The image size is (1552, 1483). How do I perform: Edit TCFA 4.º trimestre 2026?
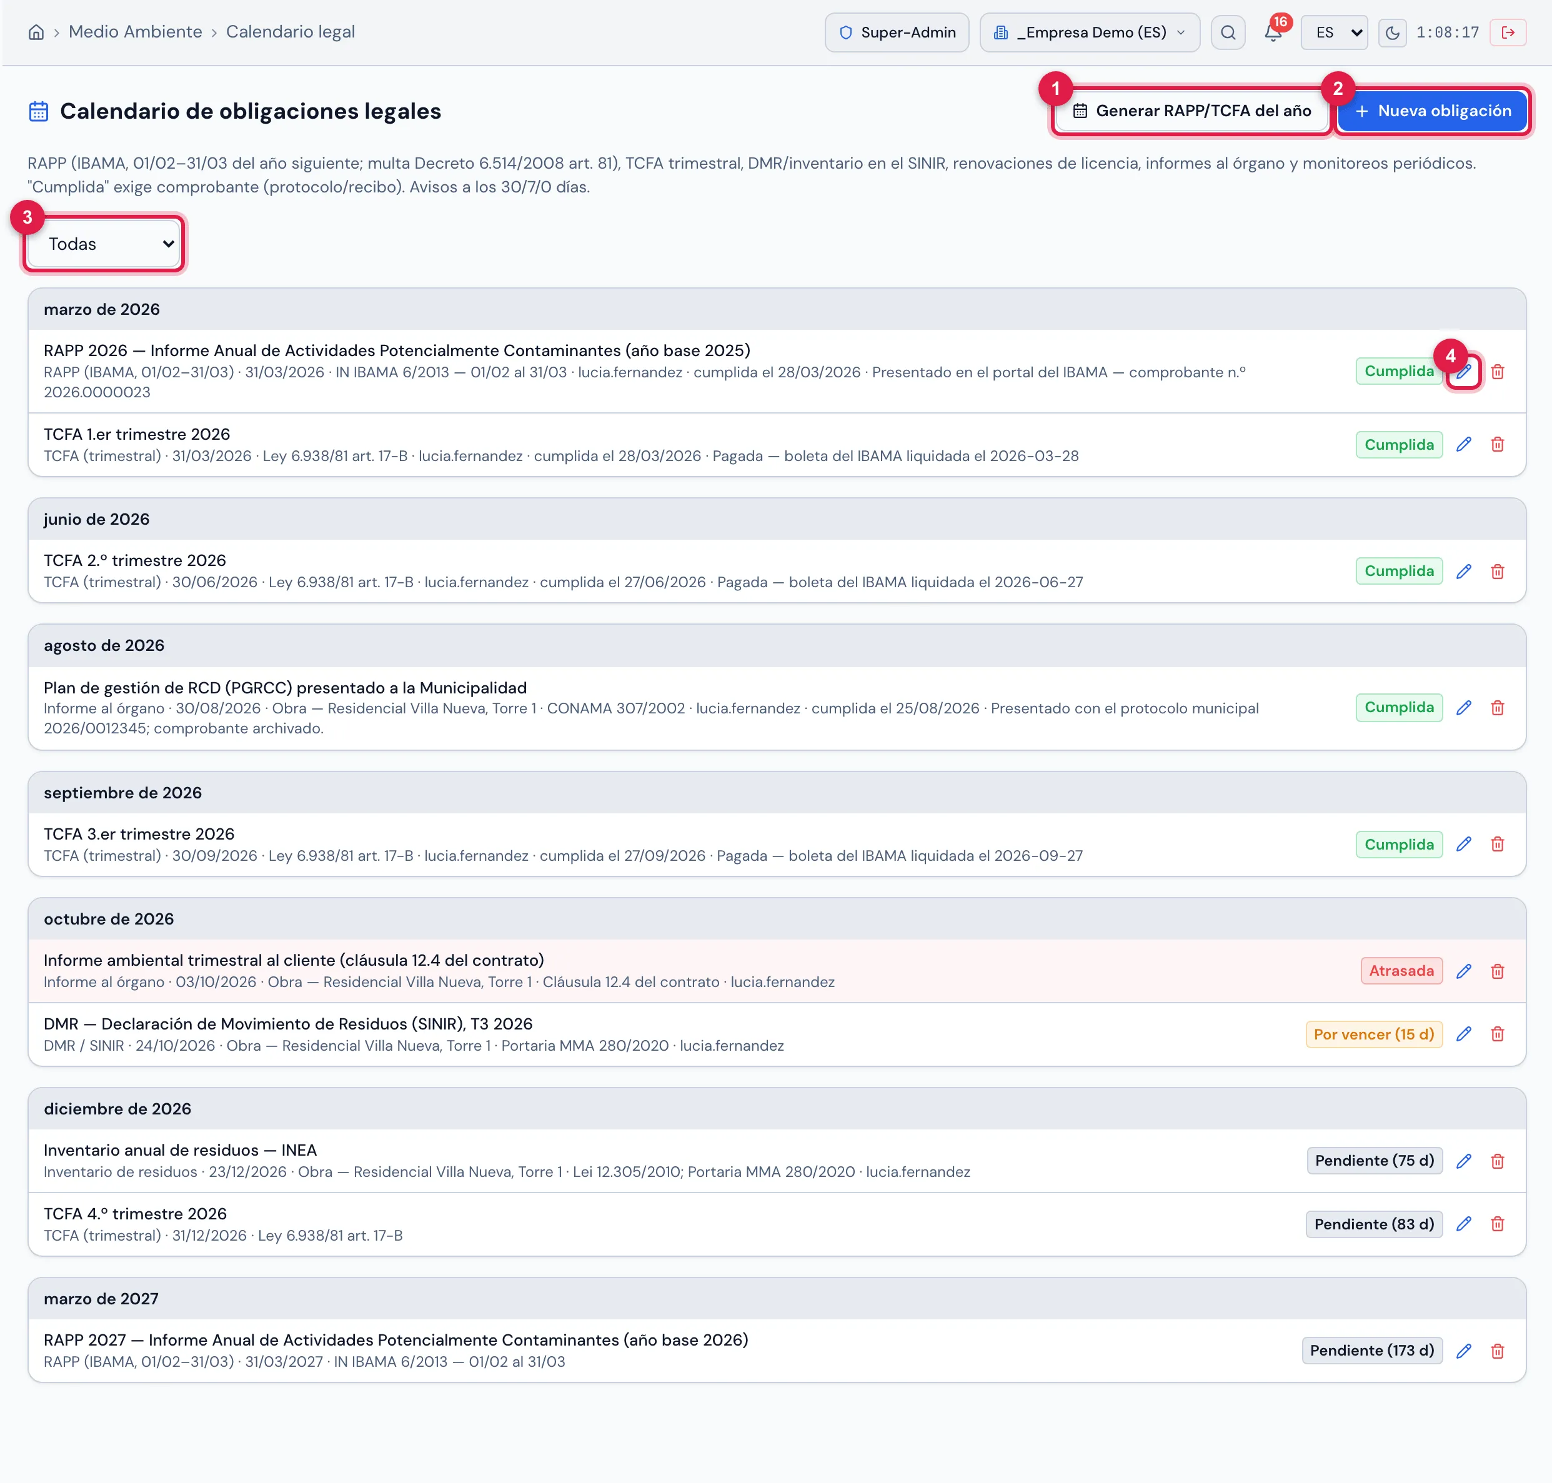click(1463, 1224)
